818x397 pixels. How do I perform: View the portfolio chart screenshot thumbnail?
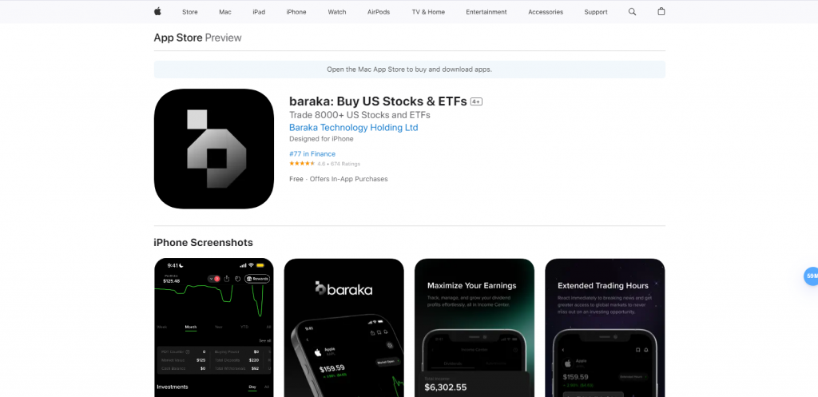click(214, 328)
